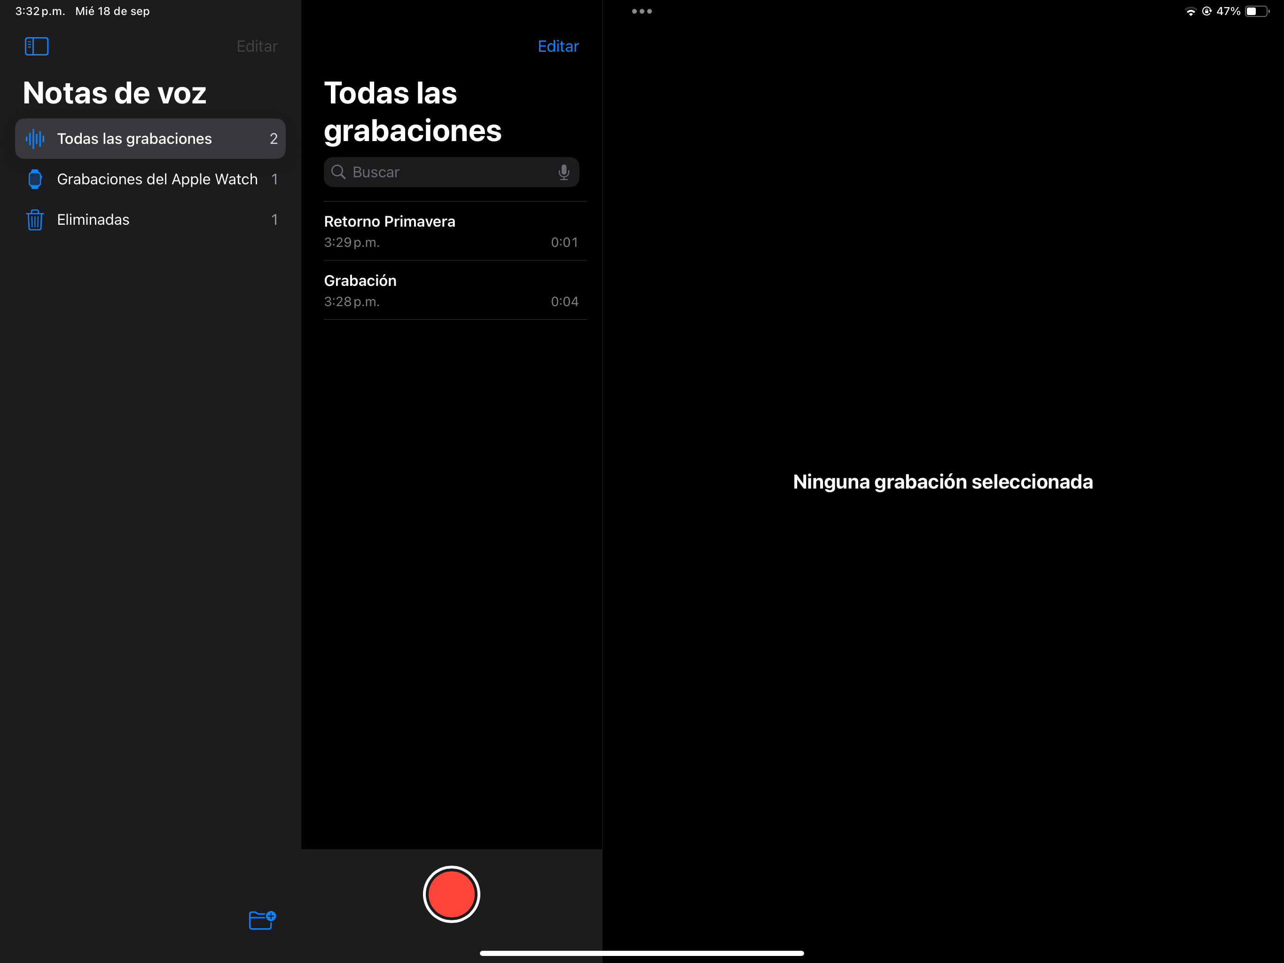
Task: Toggle the sidebar panel icon
Action: [x=37, y=46]
